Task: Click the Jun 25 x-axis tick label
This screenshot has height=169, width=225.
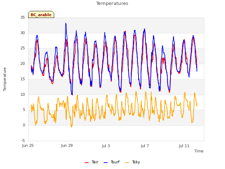Action: point(28,146)
